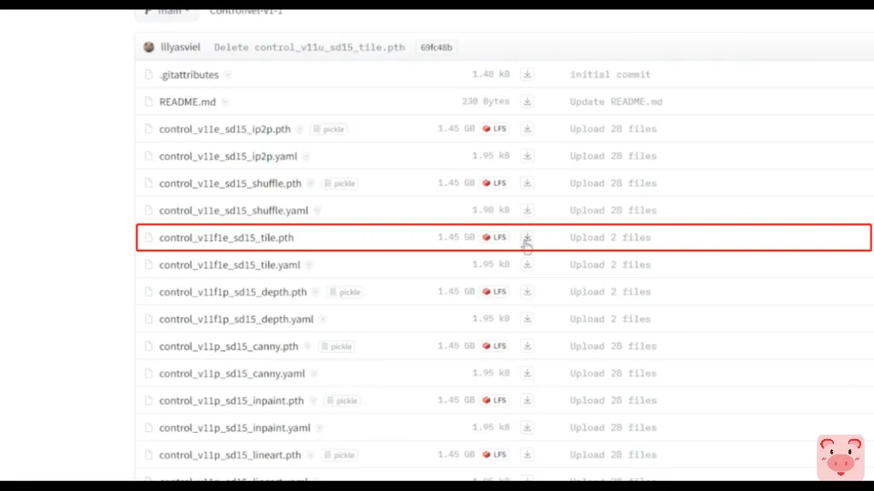Open commit message Delete control_v11u_sd15_tile.pth
Viewport: 874px width, 491px height.
(309, 48)
